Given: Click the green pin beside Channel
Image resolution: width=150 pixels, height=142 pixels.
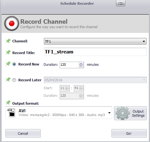Looking at the screenshot, I should (8, 41).
